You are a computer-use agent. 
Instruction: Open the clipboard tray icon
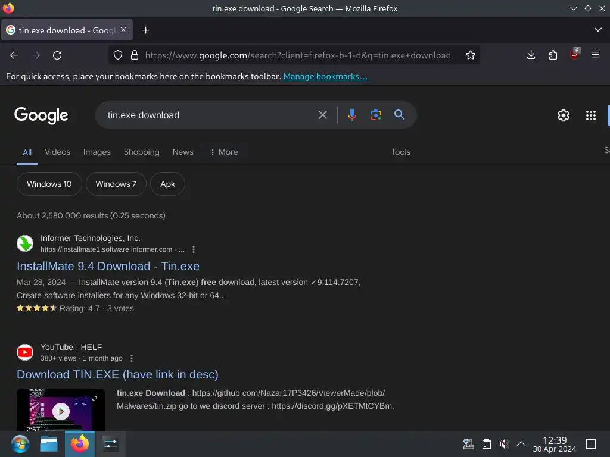tap(486, 444)
